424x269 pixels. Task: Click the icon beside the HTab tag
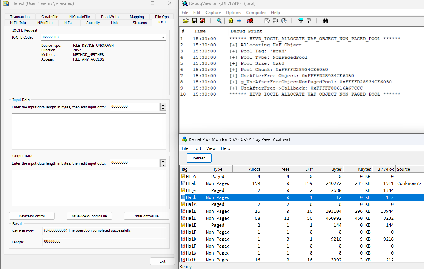(183, 183)
